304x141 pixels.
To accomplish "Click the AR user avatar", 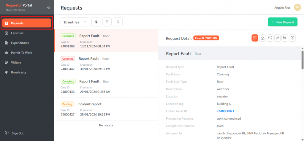I will pos(297,7).
